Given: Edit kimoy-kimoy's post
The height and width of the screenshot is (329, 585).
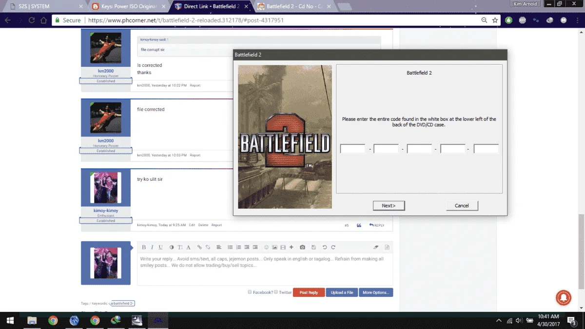Looking at the screenshot, I should [192, 225].
